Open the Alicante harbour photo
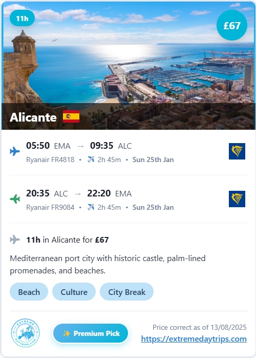Image resolution: width=256 pixels, height=358 pixels. pyautogui.click(x=128, y=66)
